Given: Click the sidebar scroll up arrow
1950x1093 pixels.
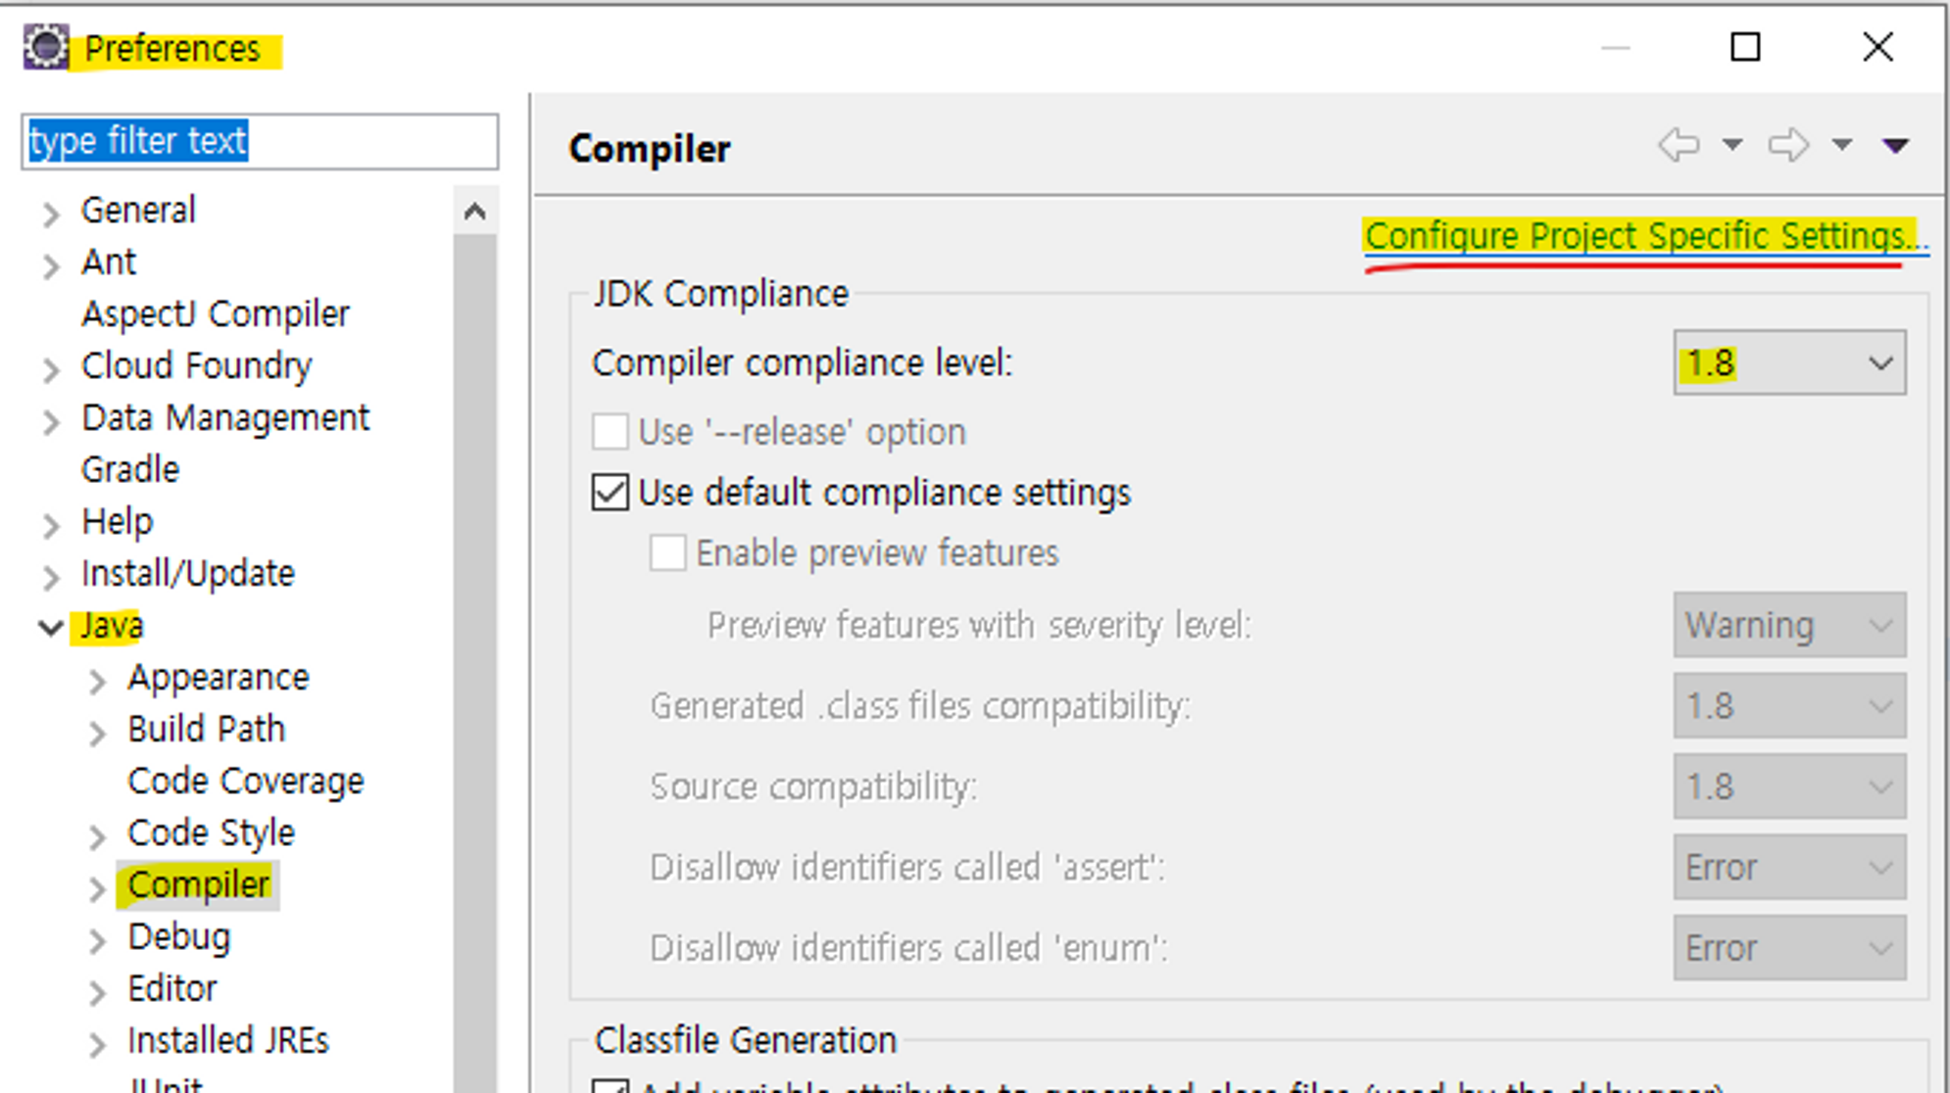Looking at the screenshot, I should point(475,211).
